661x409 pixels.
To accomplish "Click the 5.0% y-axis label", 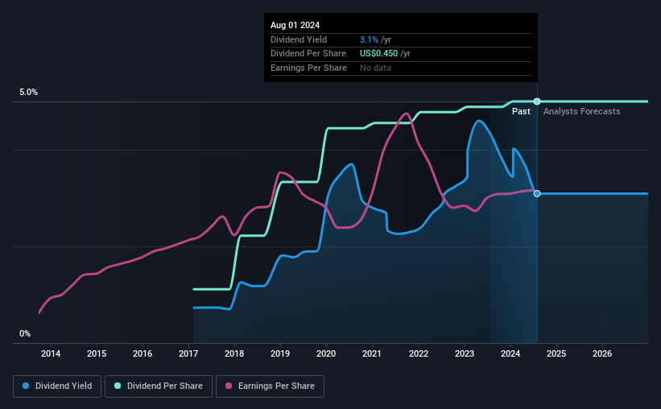I will click(29, 92).
